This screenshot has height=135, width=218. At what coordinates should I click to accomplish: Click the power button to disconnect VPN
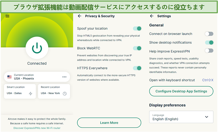pyautogui.click(x=37, y=48)
